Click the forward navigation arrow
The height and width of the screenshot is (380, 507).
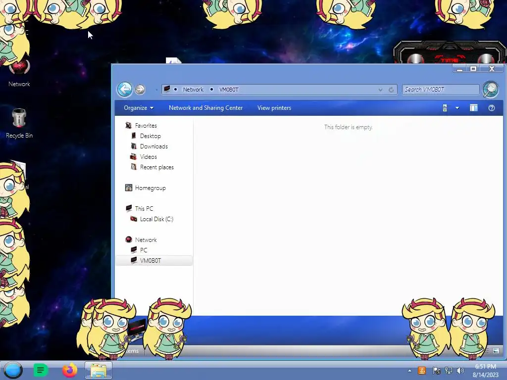pos(140,90)
